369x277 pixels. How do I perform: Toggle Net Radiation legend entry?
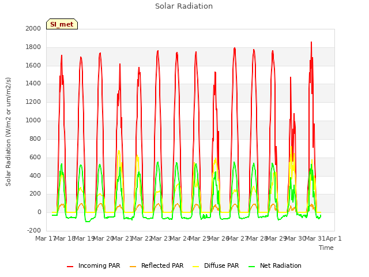[275, 265]
